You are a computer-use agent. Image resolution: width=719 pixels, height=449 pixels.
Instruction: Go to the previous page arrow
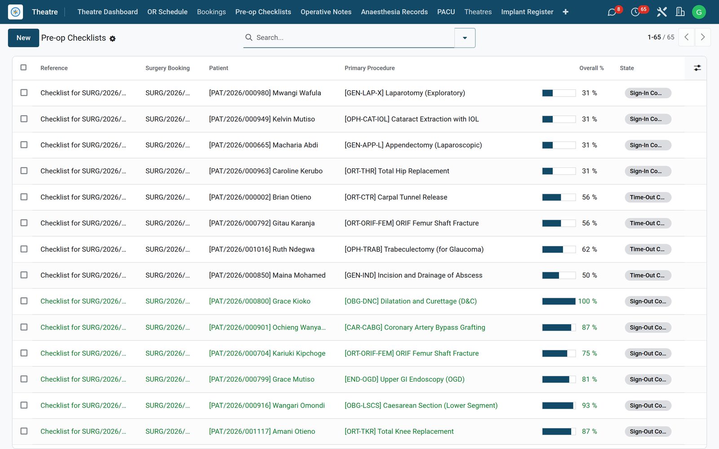click(x=686, y=37)
